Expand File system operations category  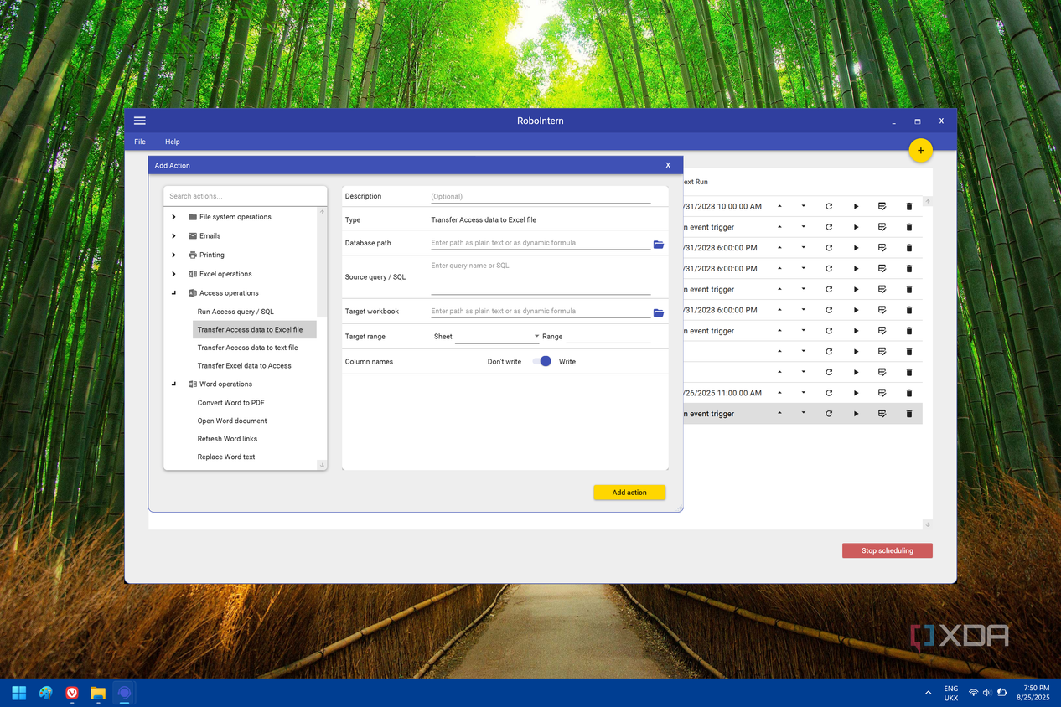(x=173, y=217)
